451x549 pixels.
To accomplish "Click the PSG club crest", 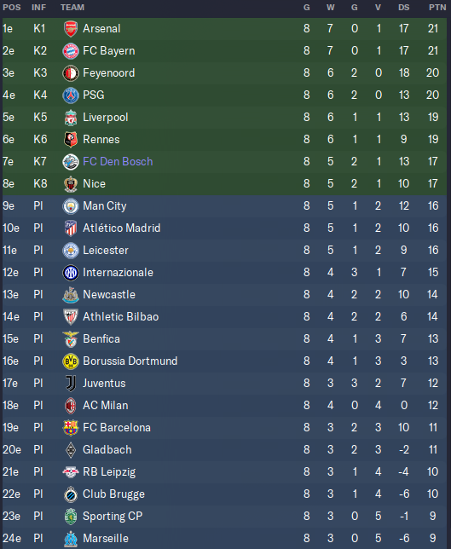I will tap(71, 95).
